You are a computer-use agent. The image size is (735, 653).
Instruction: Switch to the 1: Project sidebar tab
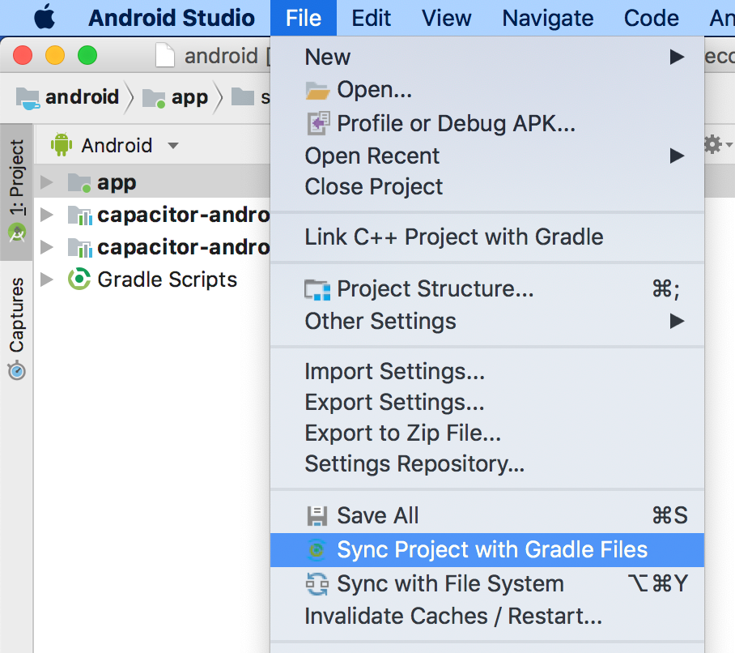pyautogui.click(x=16, y=176)
